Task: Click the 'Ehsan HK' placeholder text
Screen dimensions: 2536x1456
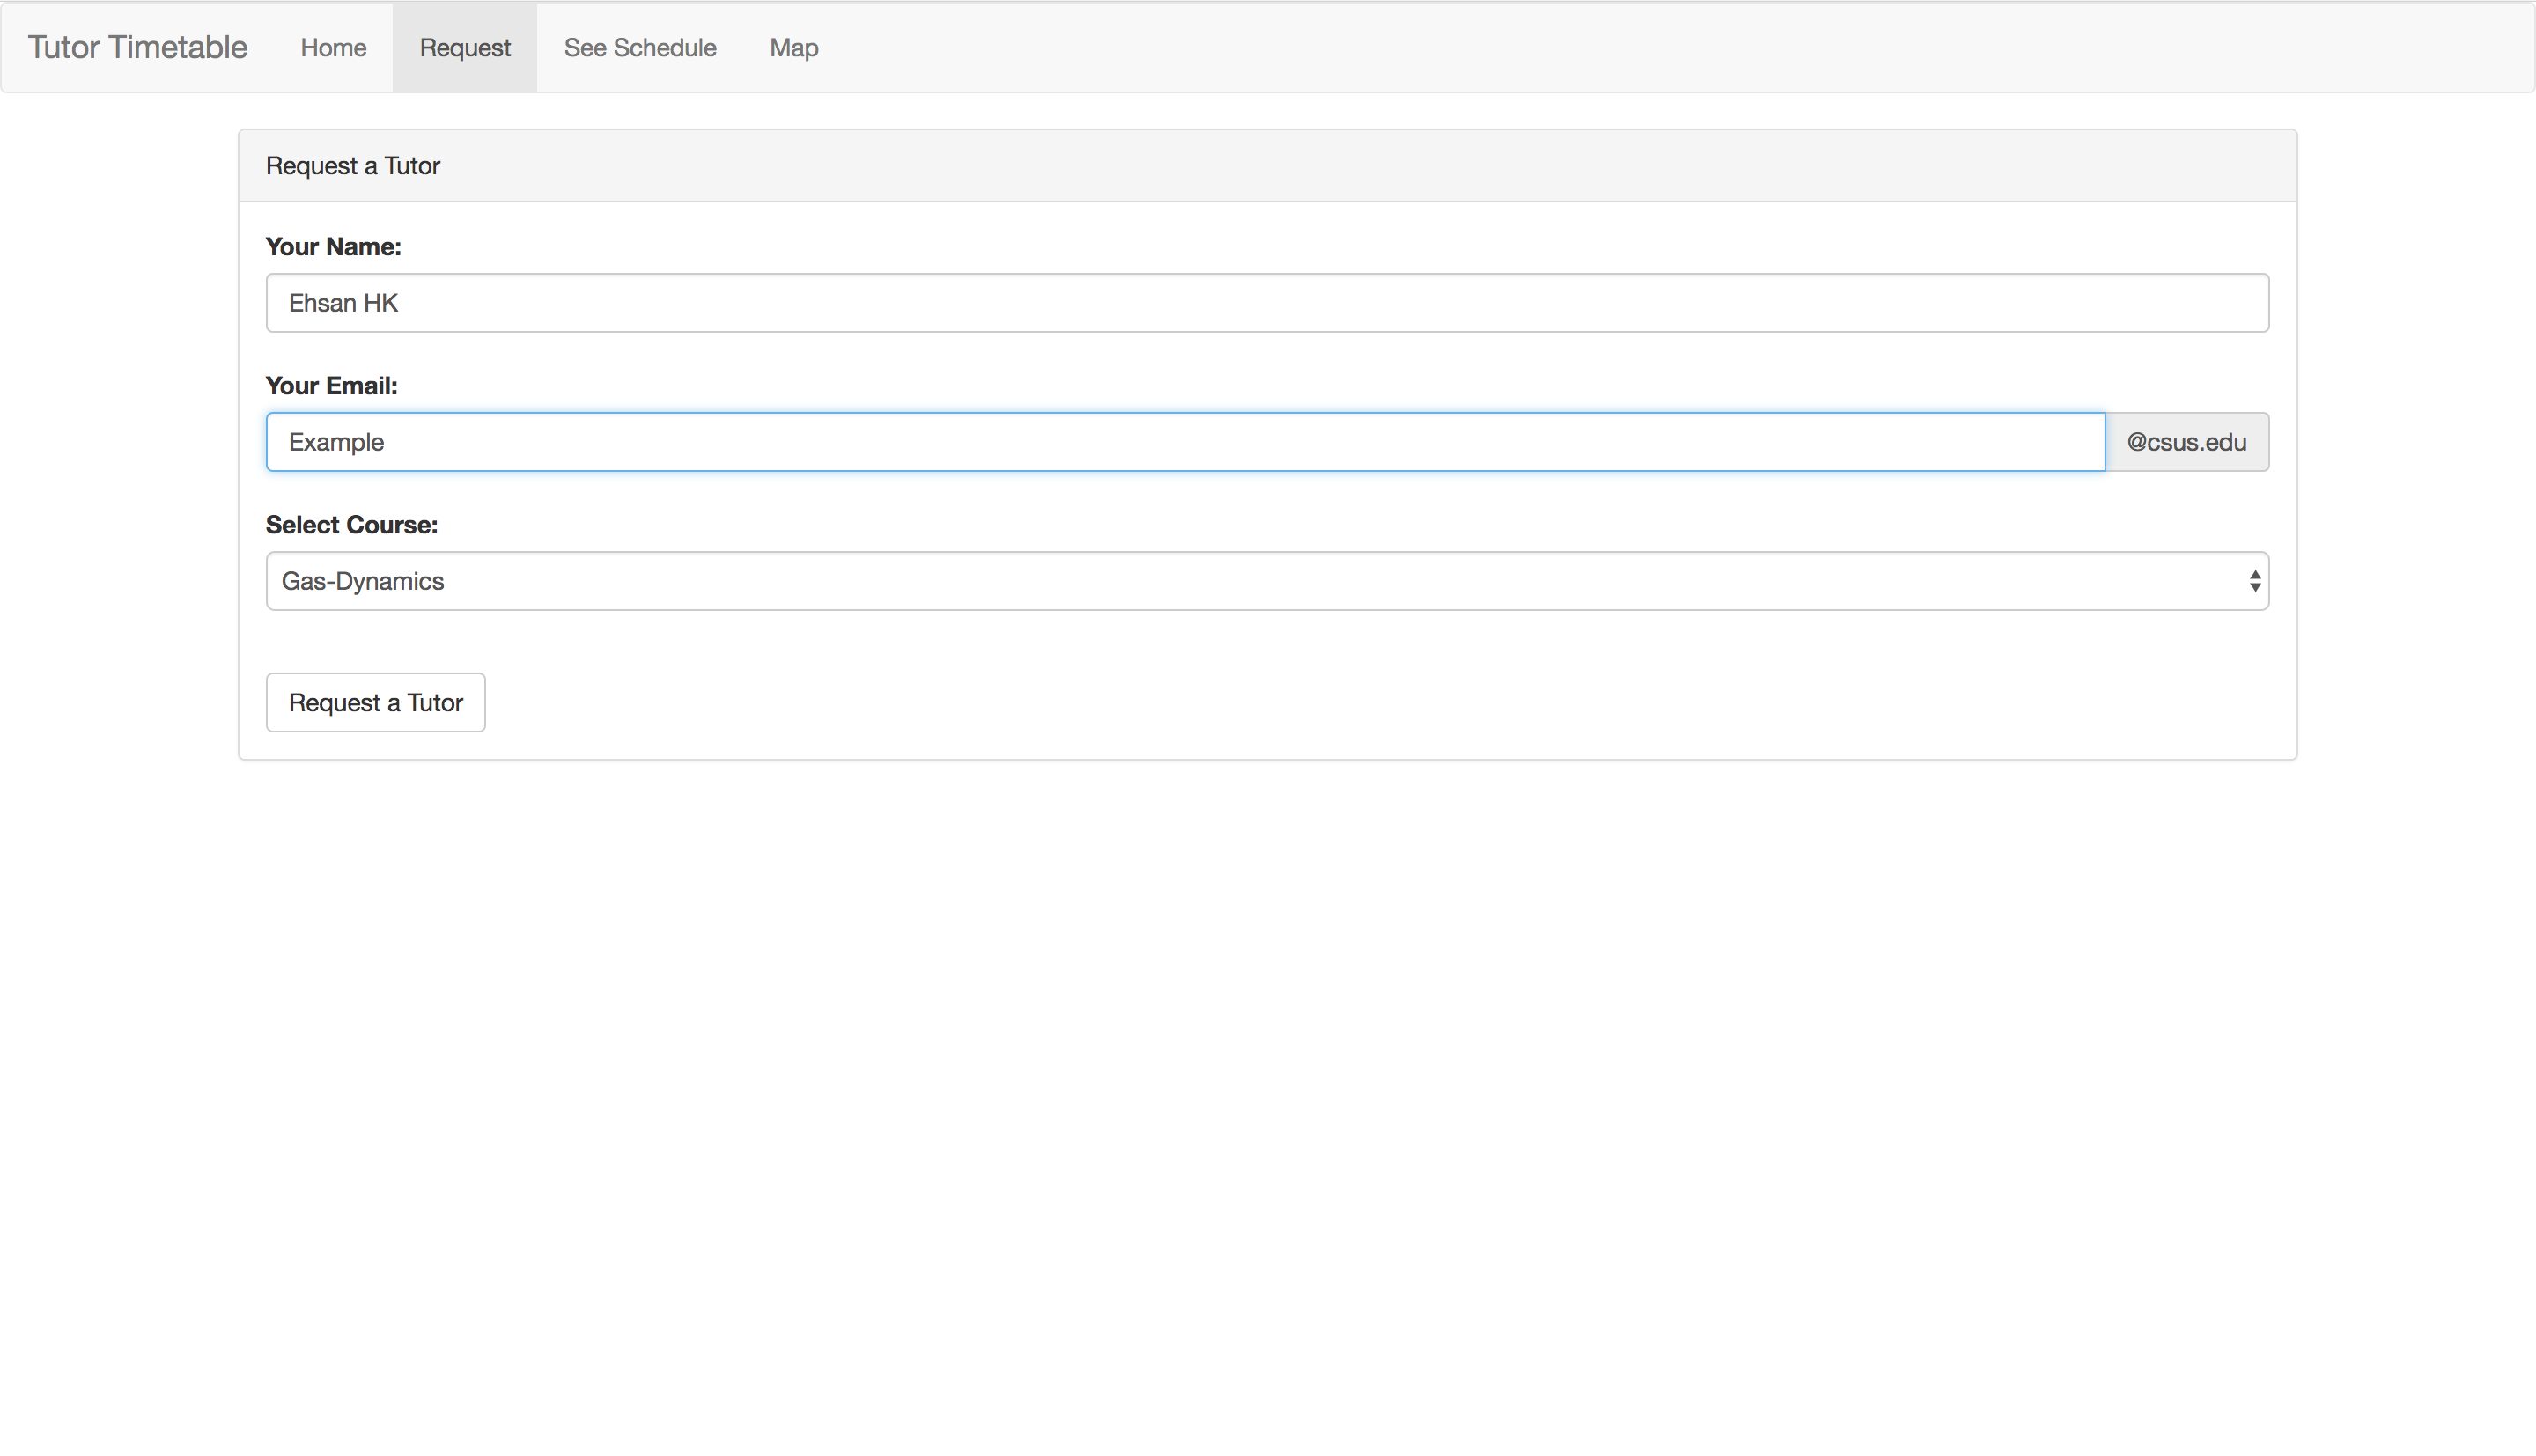Action: pos(343,302)
